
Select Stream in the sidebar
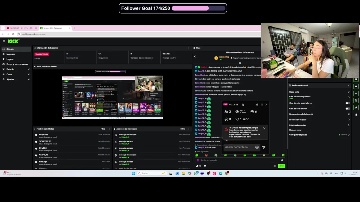tap(16, 49)
